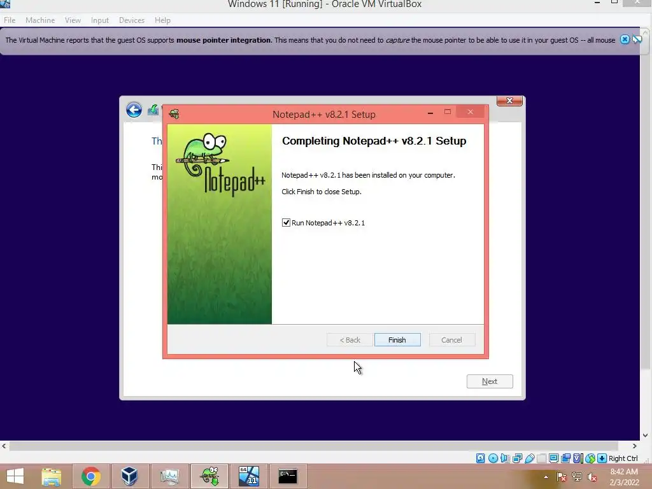Screen dimensions: 652x489
Task: Open the VirtualBox Machine menu
Action: click(40, 20)
